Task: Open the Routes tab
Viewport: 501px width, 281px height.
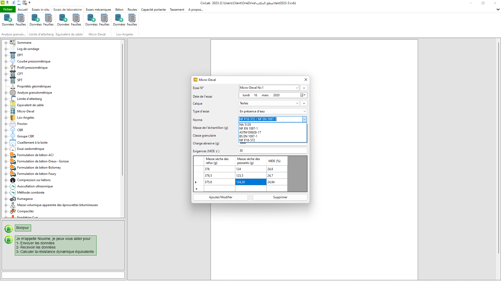Action: tap(132, 10)
